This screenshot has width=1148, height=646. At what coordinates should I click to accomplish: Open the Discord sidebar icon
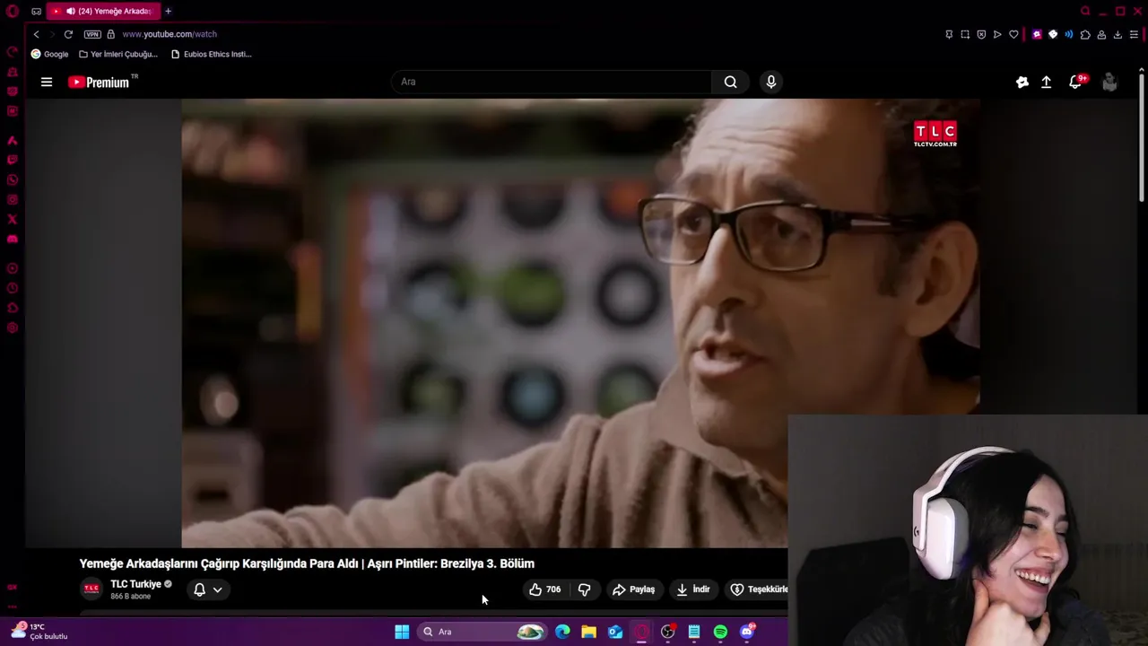coord(13,240)
